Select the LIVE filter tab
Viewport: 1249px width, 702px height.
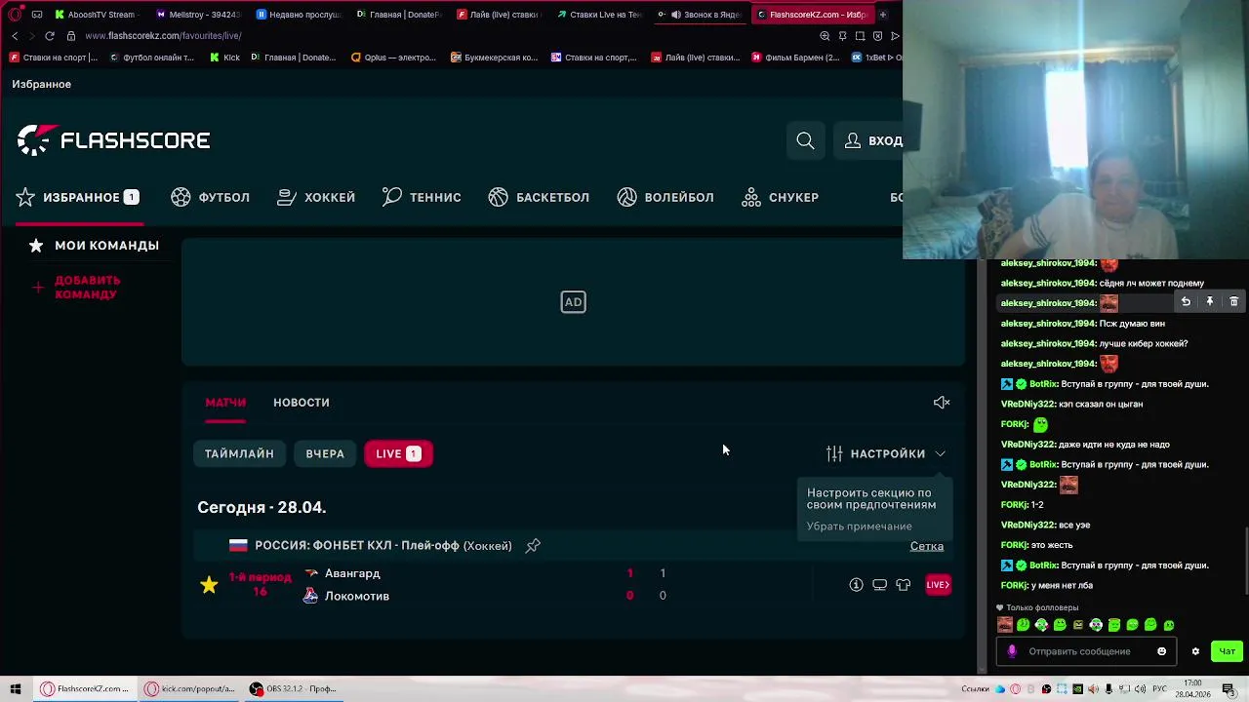point(398,453)
